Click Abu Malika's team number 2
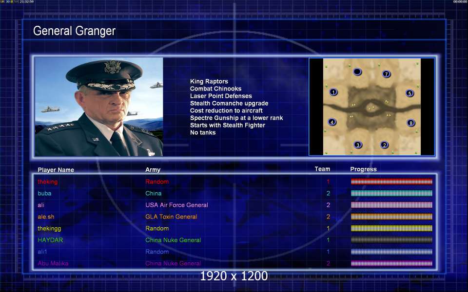Screen dimensions: 468x292 [x=328, y=263]
